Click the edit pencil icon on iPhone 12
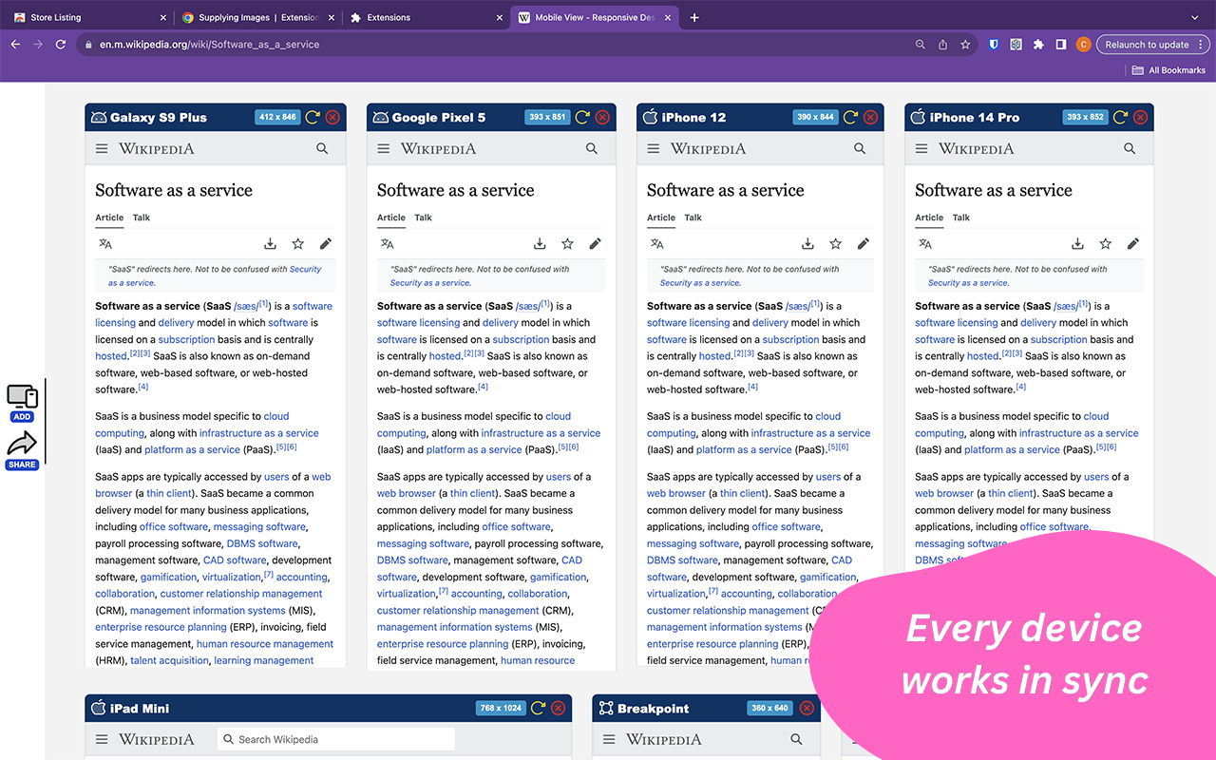 pos(864,243)
